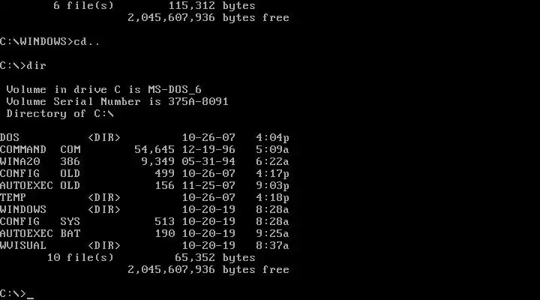Image resolution: width=540 pixels, height=300 pixels.
Task: Click the AUTOEXEC OLD file entry
Action: pyautogui.click(x=145, y=186)
